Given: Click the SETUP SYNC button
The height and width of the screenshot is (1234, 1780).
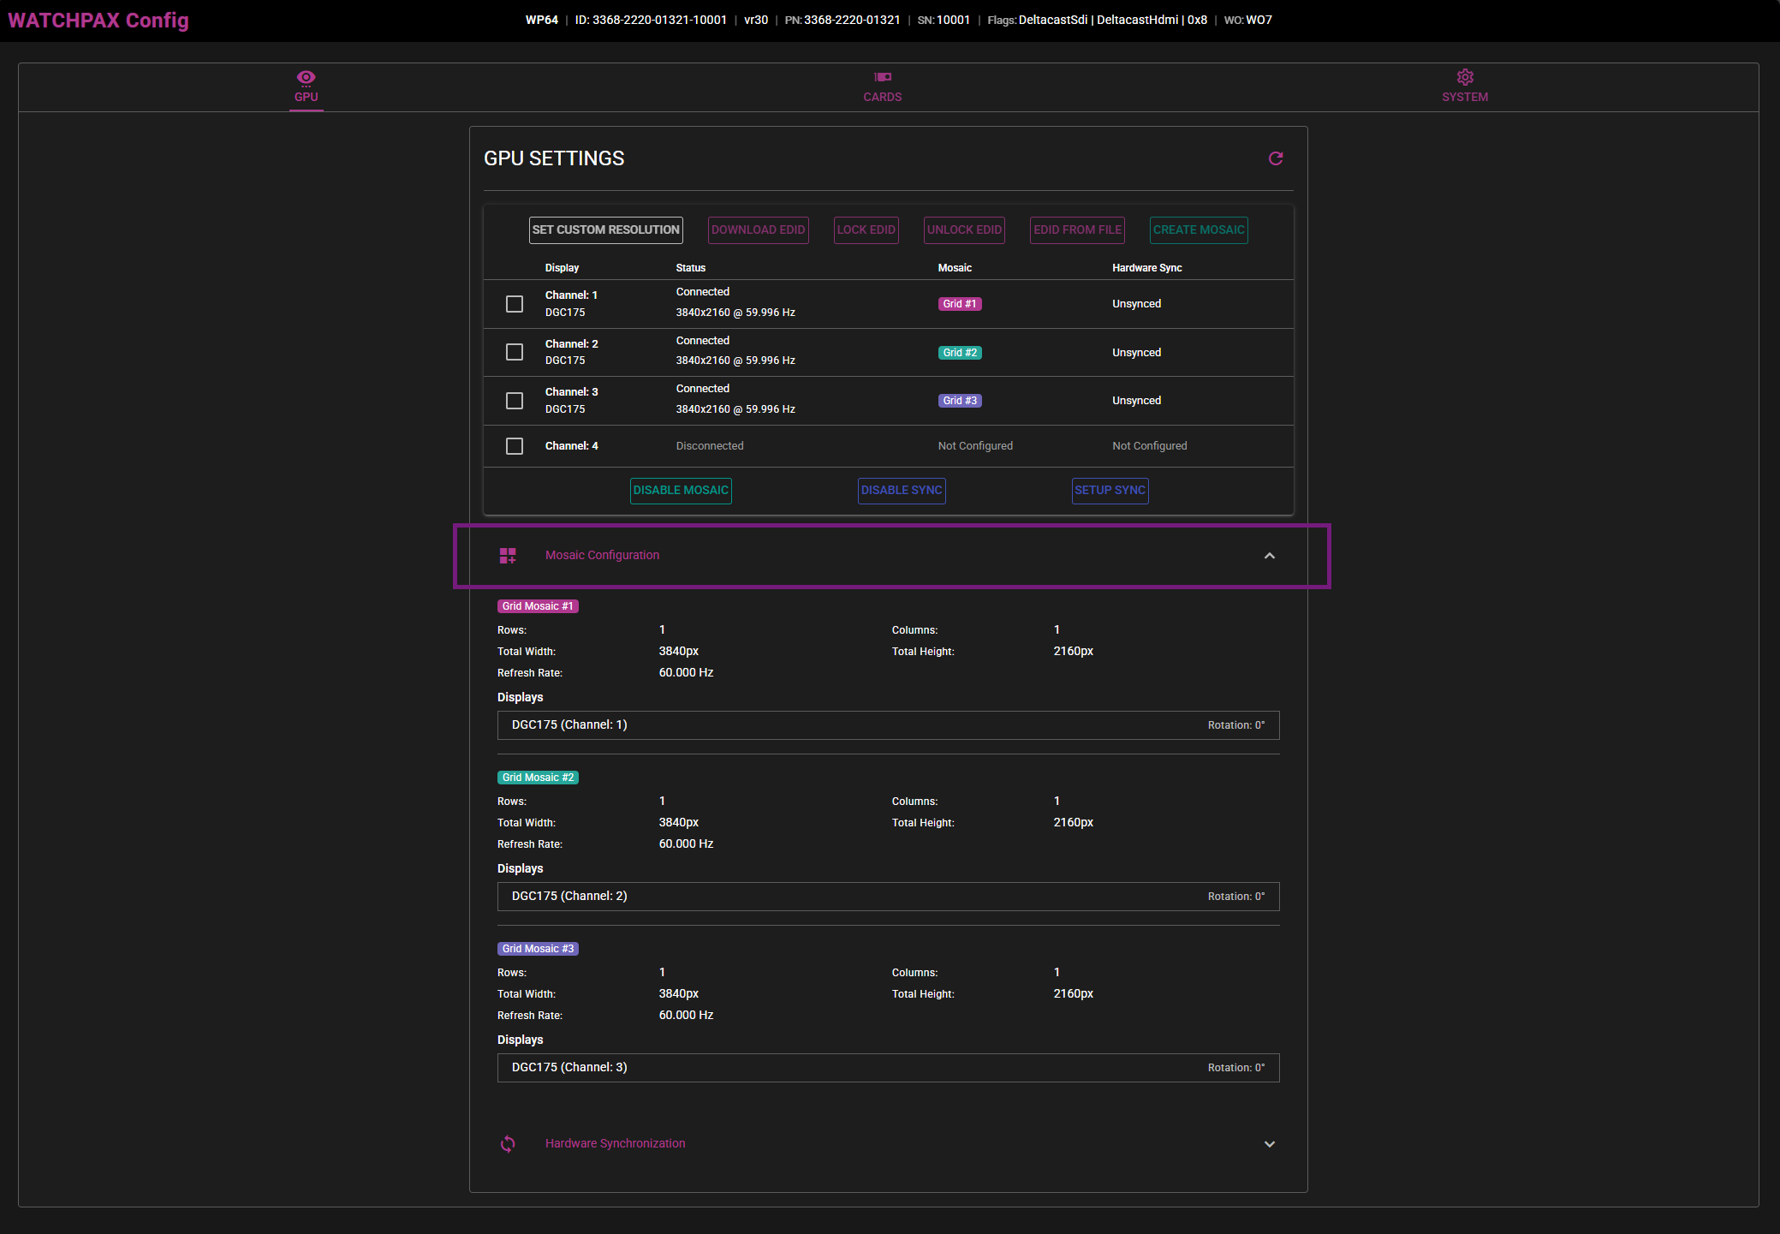Looking at the screenshot, I should (1110, 491).
